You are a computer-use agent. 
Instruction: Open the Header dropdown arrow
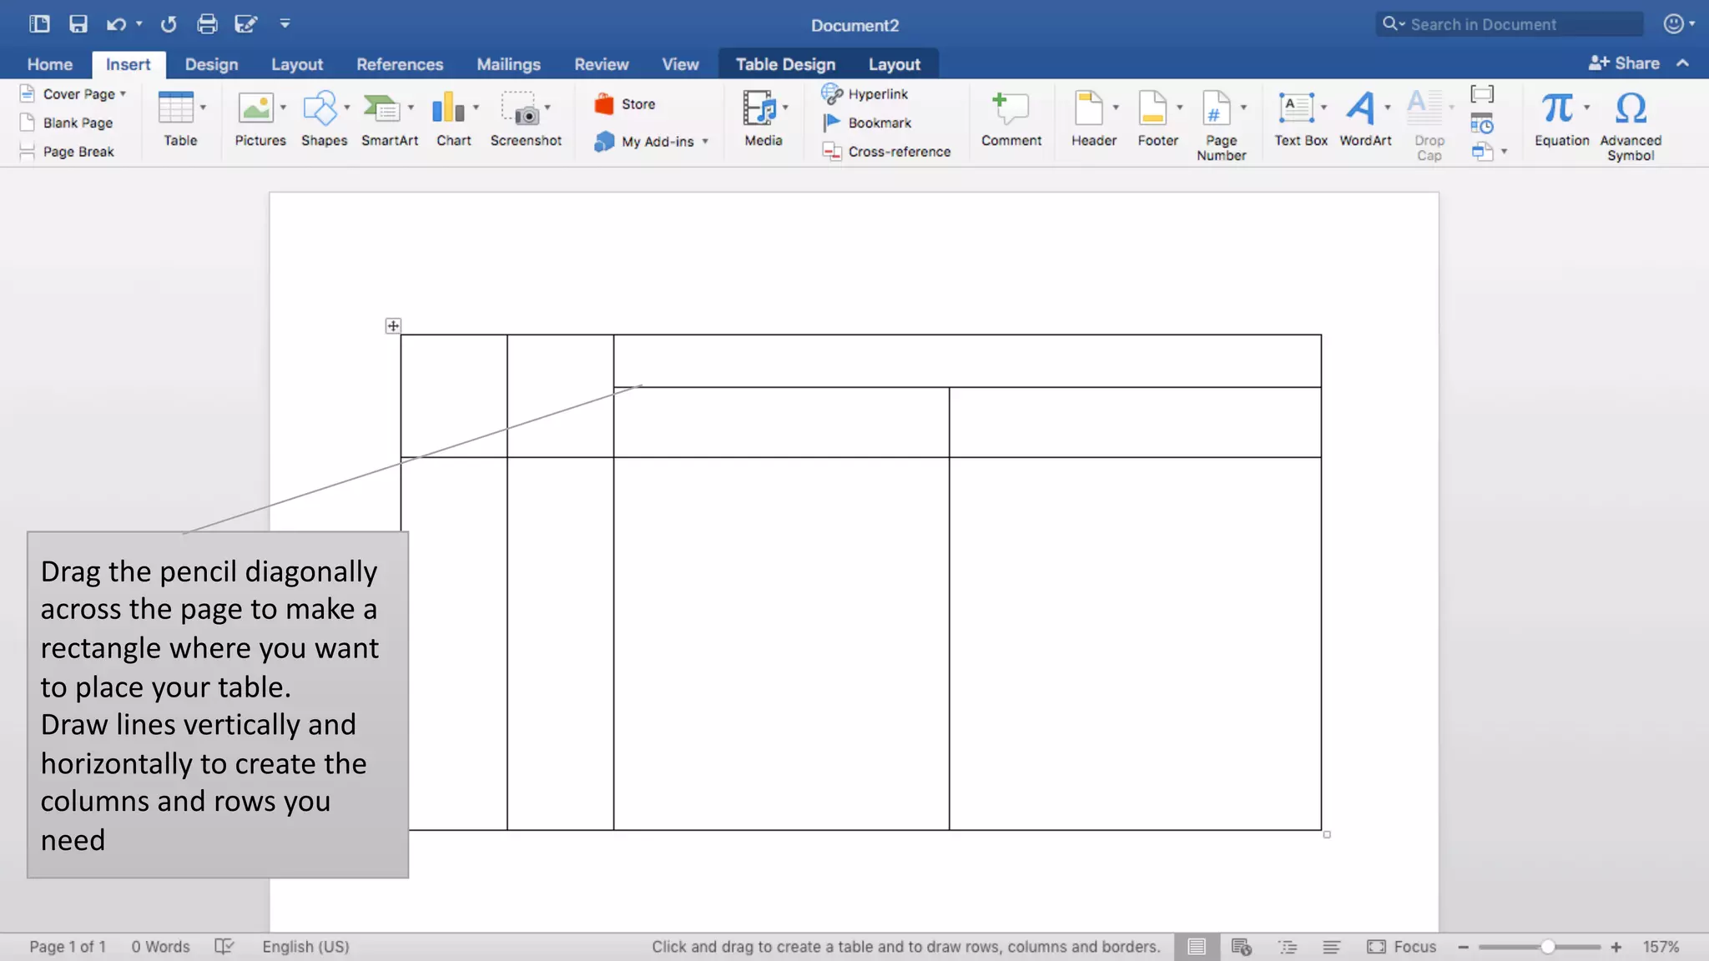pyautogui.click(x=1116, y=108)
